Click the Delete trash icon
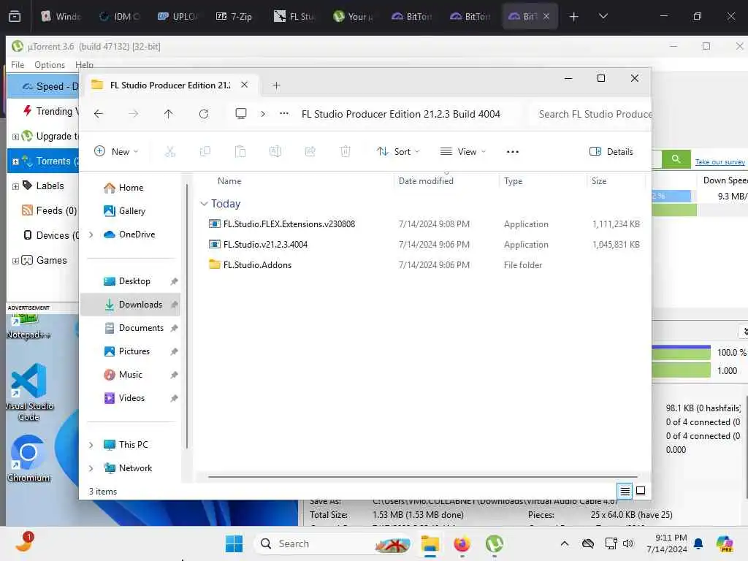The width and height of the screenshot is (748, 561). tap(345, 152)
